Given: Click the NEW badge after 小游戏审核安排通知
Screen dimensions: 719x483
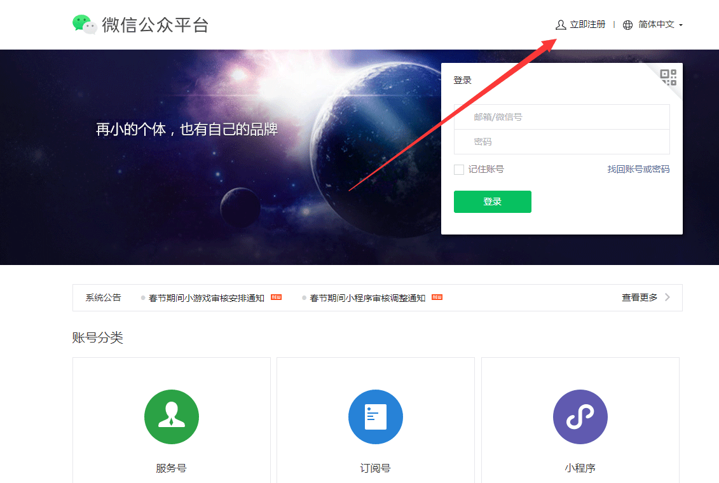Looking at the screenshot, I should pos(276,297).
